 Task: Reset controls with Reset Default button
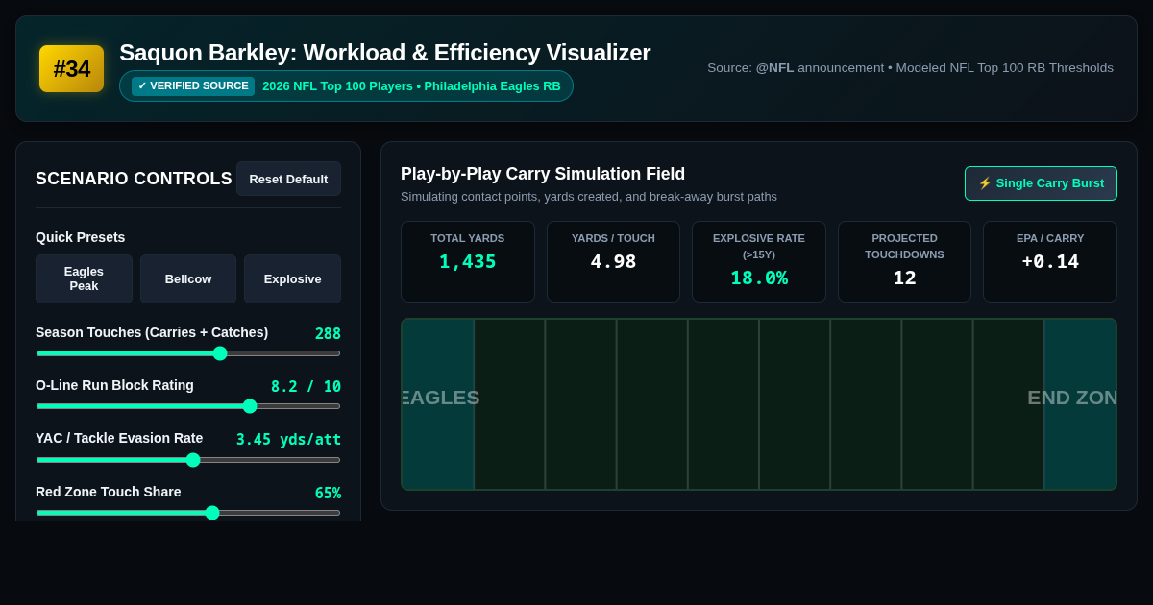click(288, 179)
